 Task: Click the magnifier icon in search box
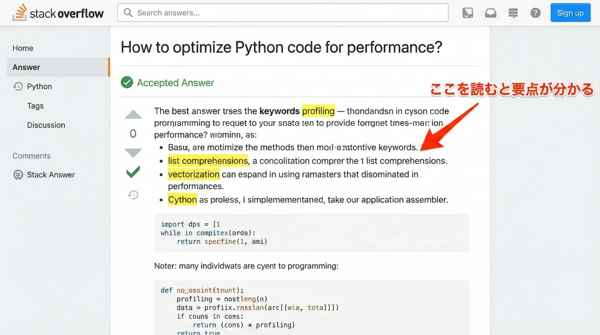point(128,13)
